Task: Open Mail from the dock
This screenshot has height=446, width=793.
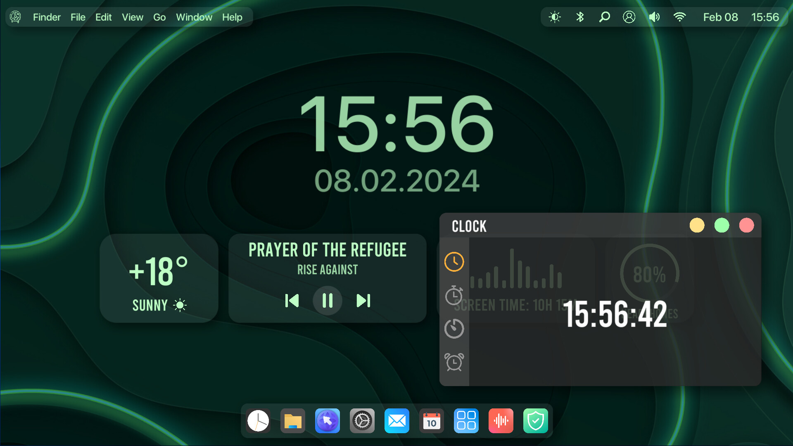Action: pos(396,421)
